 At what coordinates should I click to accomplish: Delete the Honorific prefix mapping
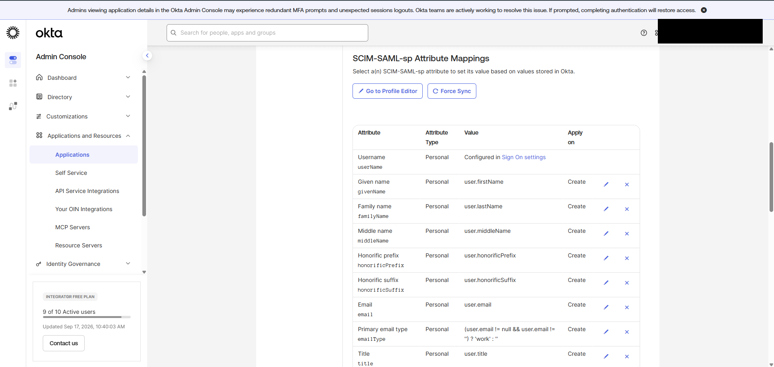(x=627, y=258)
